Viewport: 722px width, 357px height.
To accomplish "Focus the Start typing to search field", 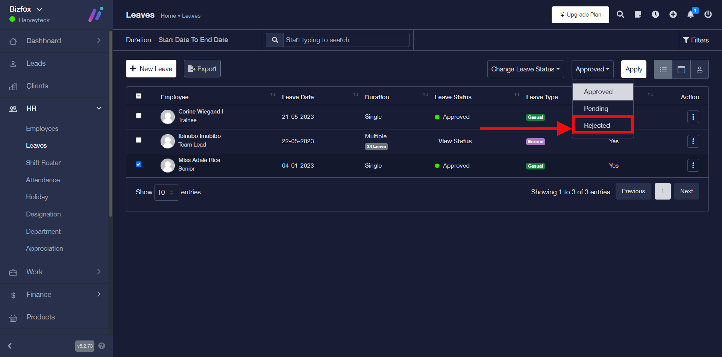I will tap(346, 40).
